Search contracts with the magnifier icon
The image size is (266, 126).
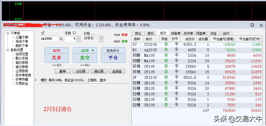pos(61,39)
